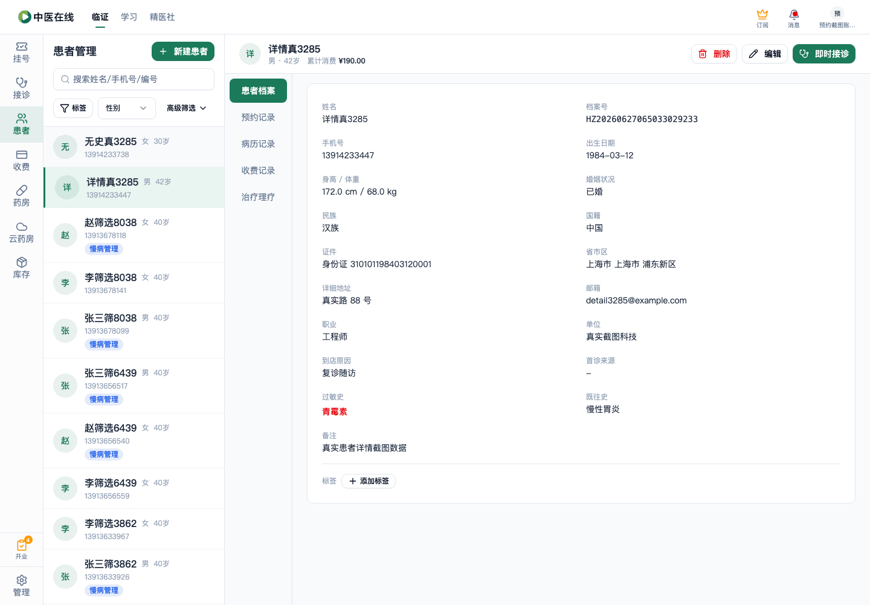Open 消息 notifications bell
The width and height of the screenshot is (870, 605).
794,18
